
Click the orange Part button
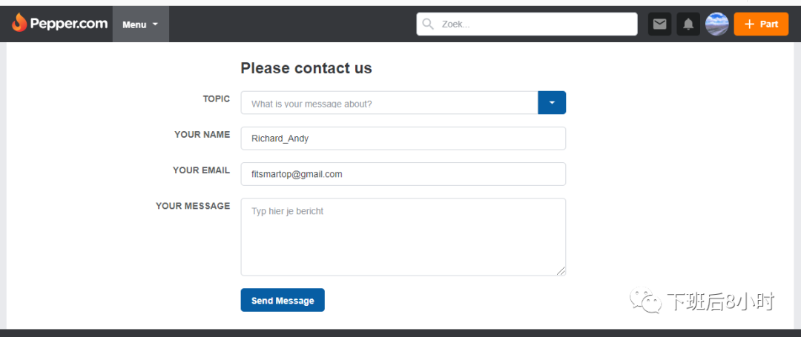click(761, 24)
